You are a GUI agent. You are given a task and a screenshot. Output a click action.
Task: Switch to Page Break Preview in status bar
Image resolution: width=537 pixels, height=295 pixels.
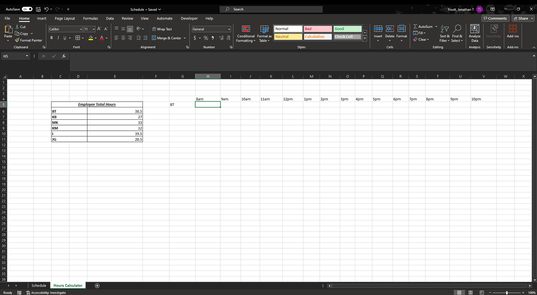pyautogui.click(x=482, y=292)
